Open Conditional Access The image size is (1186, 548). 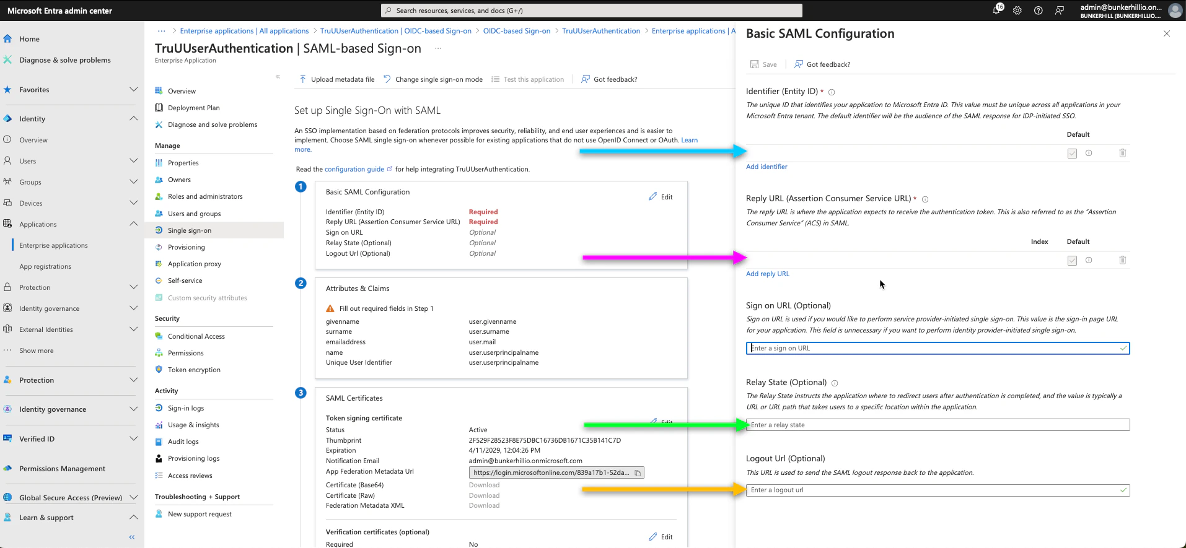click(196, 336)
